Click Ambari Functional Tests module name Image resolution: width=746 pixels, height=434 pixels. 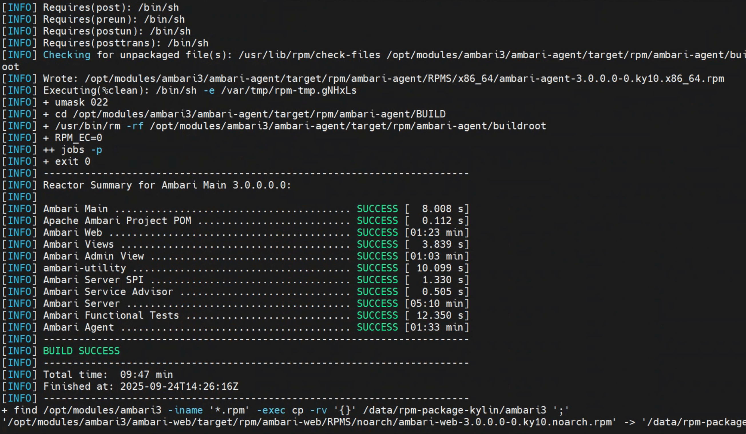111,315
